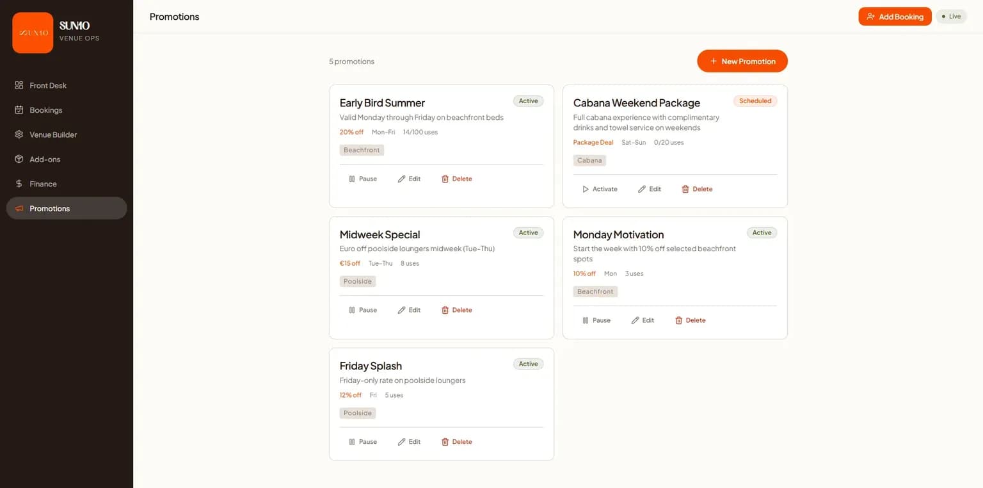983x488 pixels.
Task: Go to Bookings in the sidebar
Action: click(x=45, y=110)
